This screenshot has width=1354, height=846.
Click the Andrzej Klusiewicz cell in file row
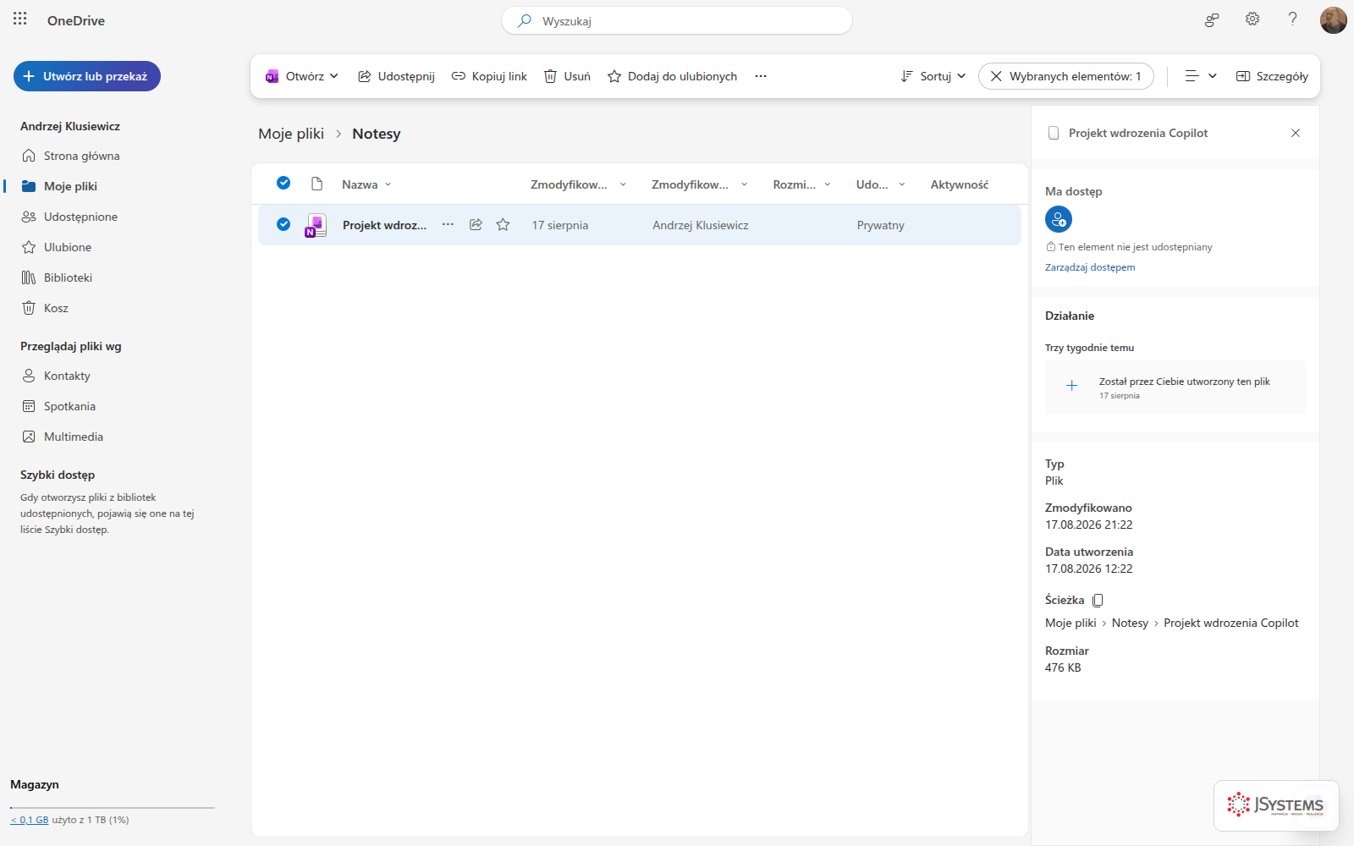coord(701,225)
